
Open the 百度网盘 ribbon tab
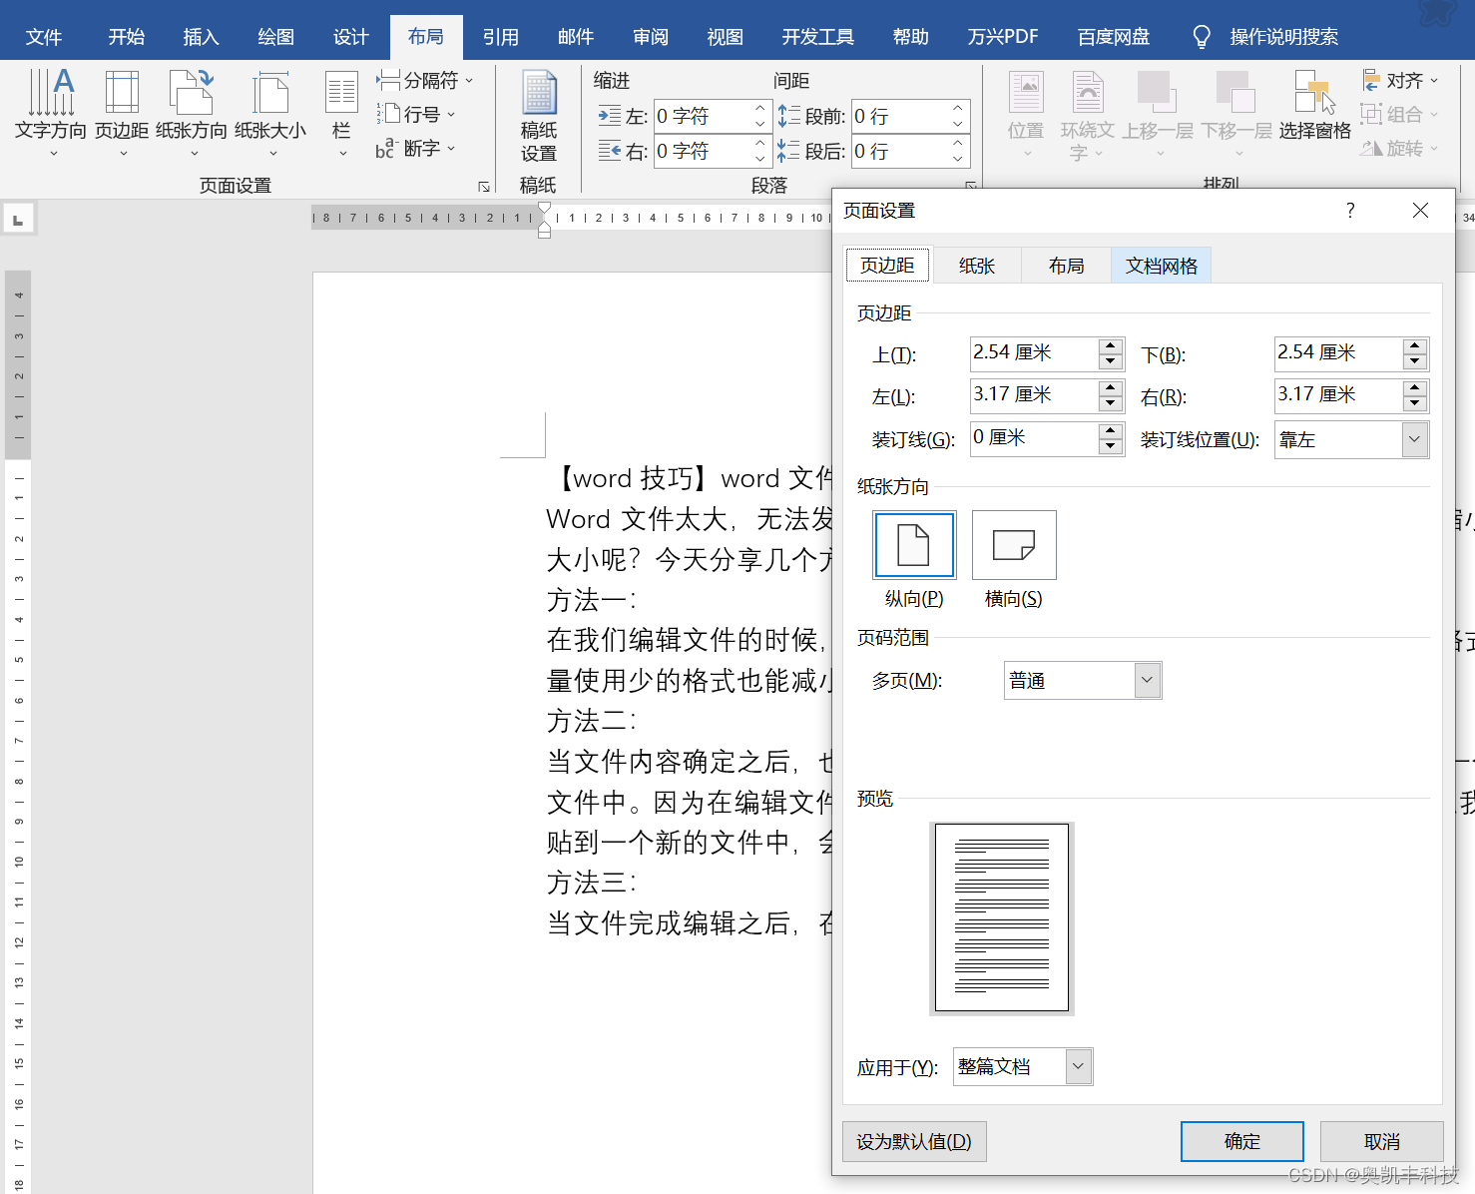click(1114, 37)
